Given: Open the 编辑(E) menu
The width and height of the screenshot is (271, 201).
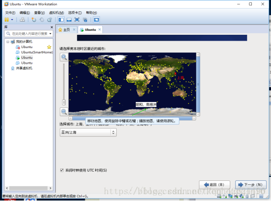Looking at the screenshot, I should click(x=25, y=13).
